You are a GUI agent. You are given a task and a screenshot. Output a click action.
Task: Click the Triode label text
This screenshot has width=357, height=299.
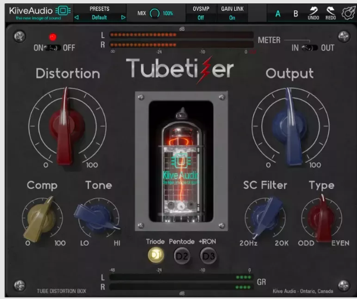coord(155,242)
